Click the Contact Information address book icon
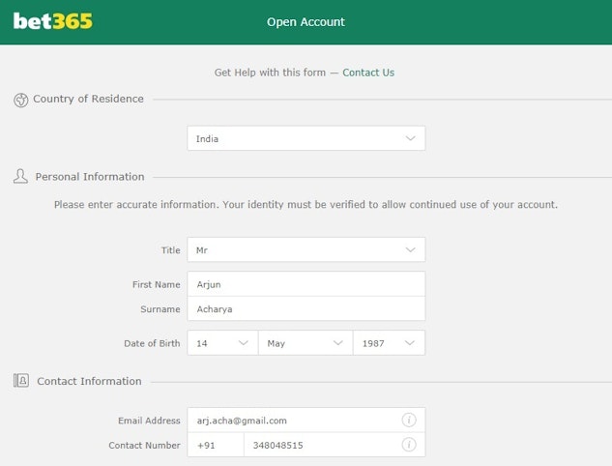The image size is (612, 466). (x=20, y=381)
